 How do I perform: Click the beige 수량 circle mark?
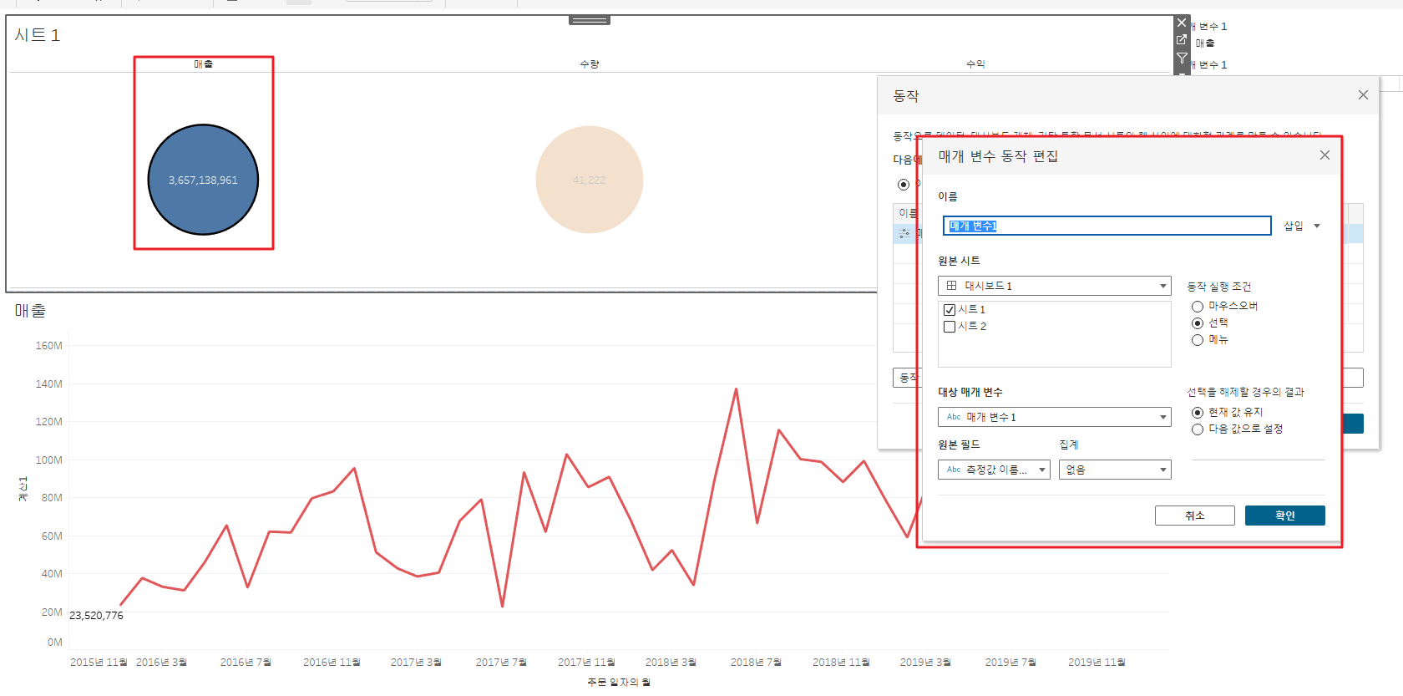click(x=590, y=180)
